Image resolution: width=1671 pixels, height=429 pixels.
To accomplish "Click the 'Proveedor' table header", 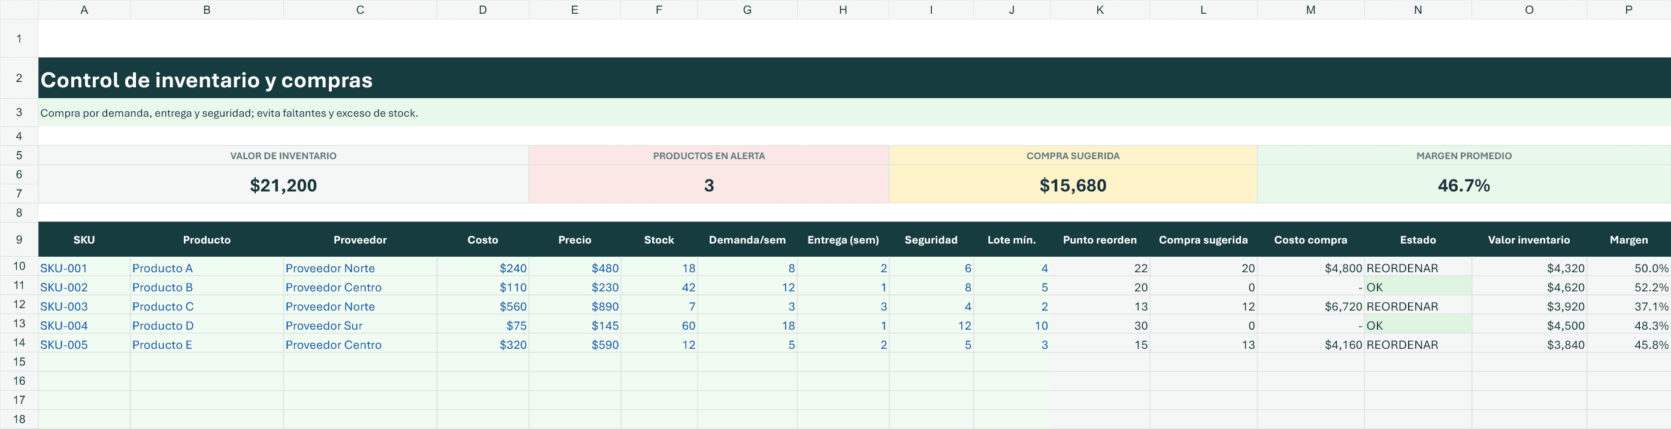I will coord(360,240).
